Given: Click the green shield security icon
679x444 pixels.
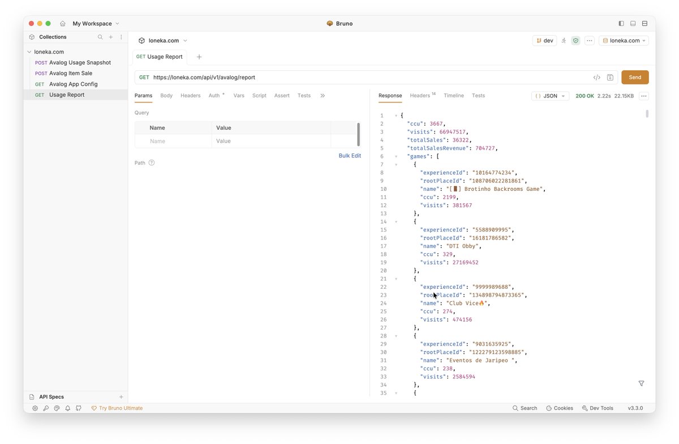Looking at the screenshot, I should [x=575, y=41].
